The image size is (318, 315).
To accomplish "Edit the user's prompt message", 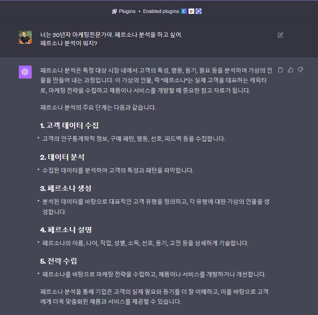I will click(280, 35).
